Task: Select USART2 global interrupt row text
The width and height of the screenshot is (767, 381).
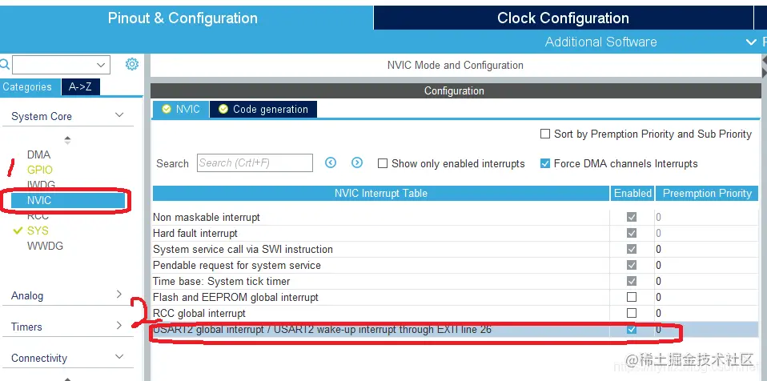Action: 322,329
